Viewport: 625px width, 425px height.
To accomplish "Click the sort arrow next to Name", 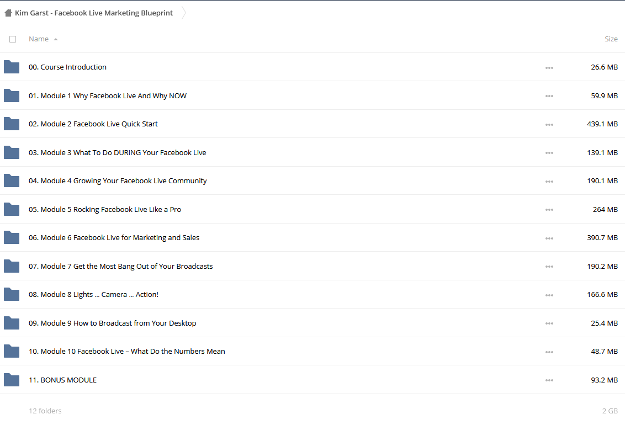I will click(56, 39).
